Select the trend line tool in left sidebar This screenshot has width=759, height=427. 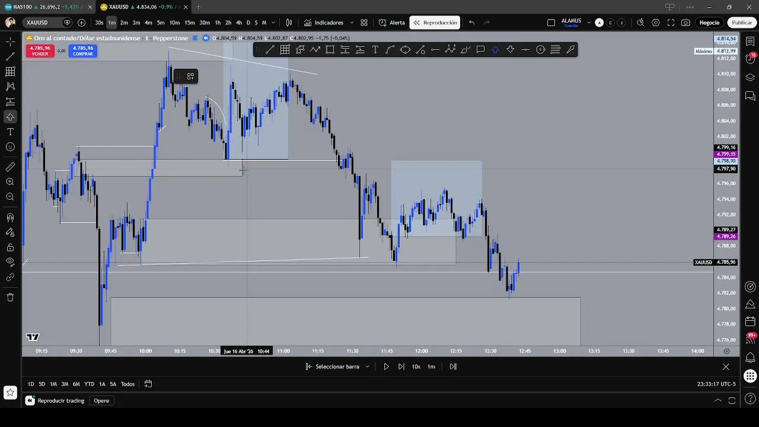10,57
